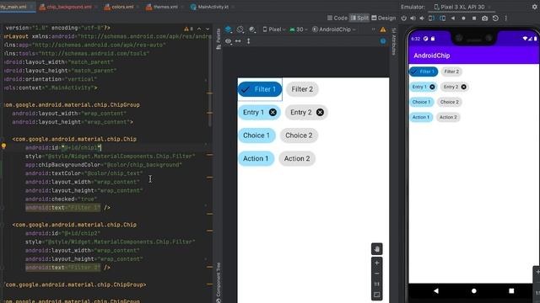Remove Entry 1 chip via close icon in preview
Screen dimensions: 540x303
(x=273, y=112)
